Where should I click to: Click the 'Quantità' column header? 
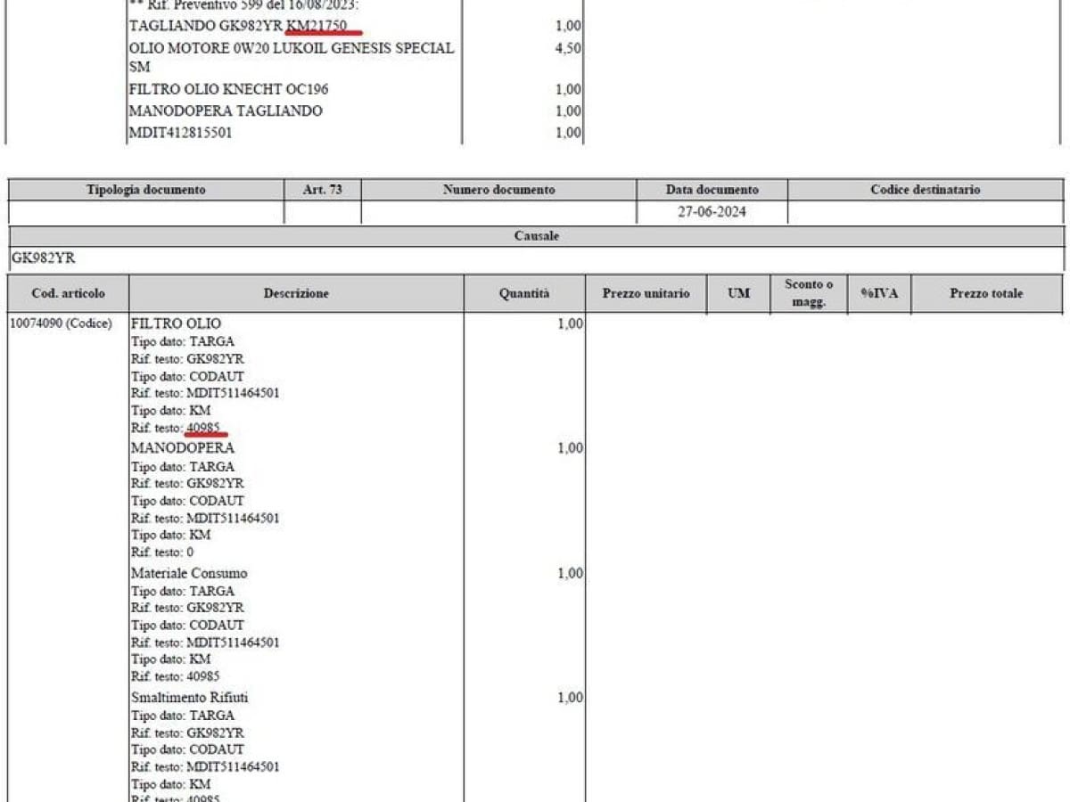[x=524, y=293]
